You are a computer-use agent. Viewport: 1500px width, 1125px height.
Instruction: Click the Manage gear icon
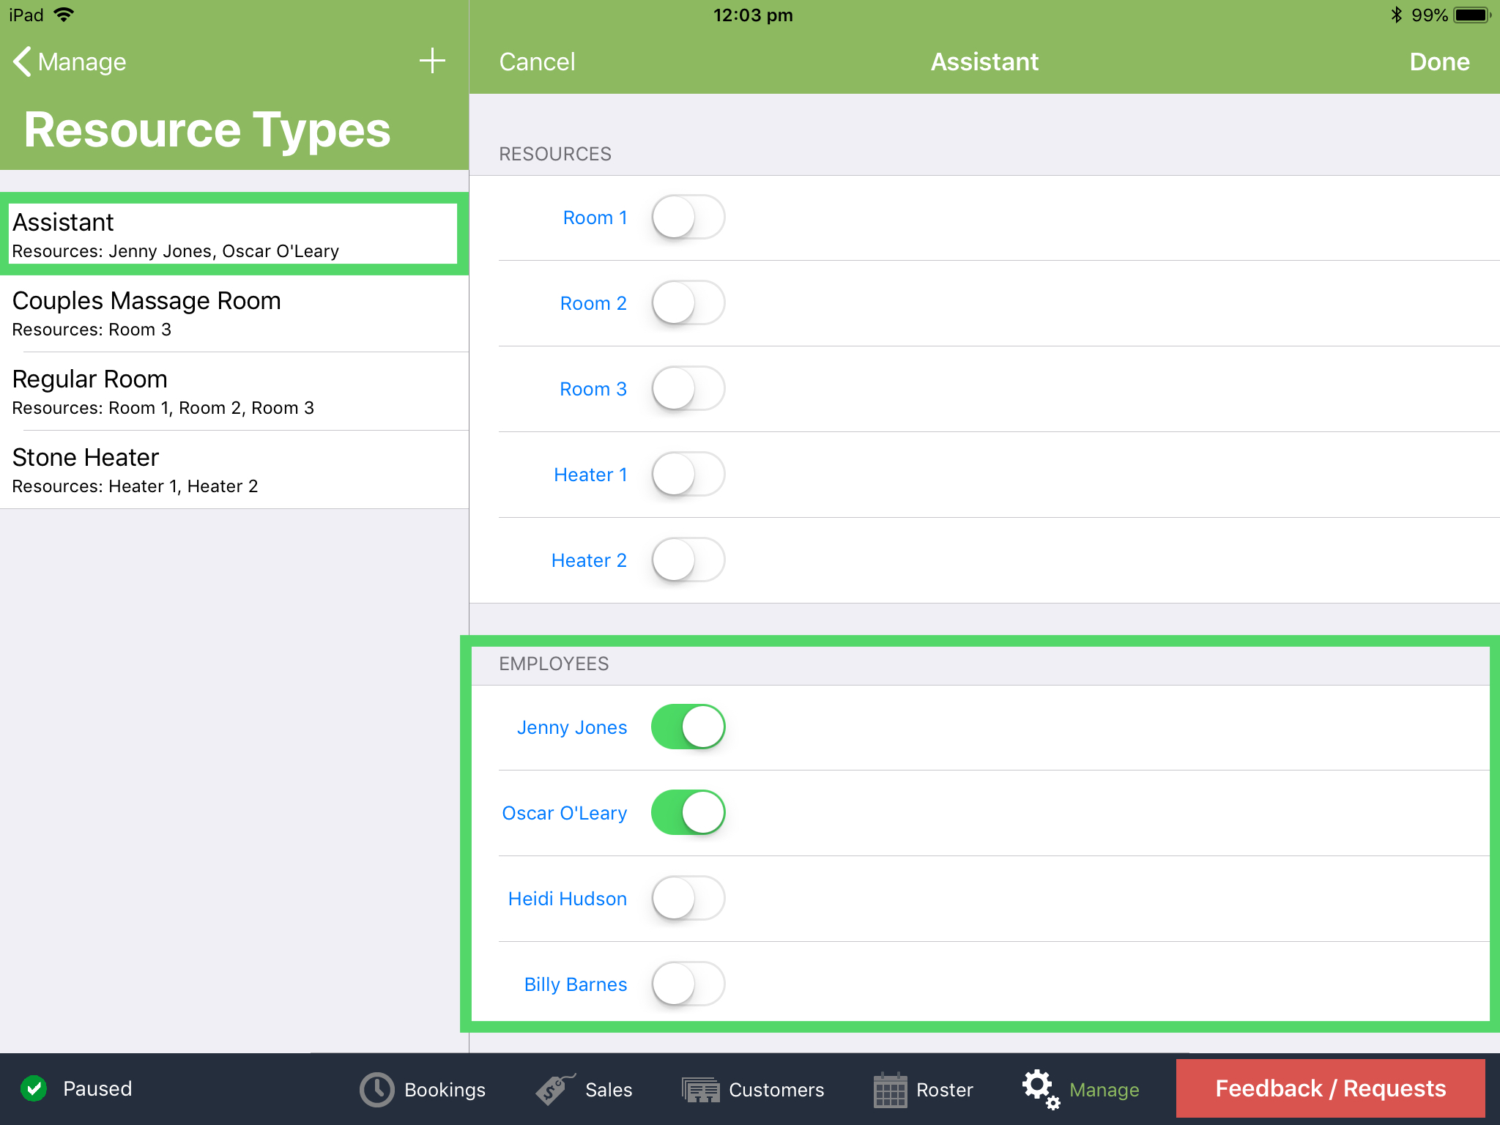click(x=1039, y=1089)
